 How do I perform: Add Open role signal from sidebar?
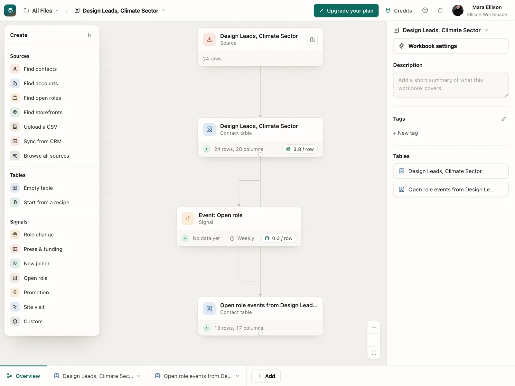[x=52, y=278]
